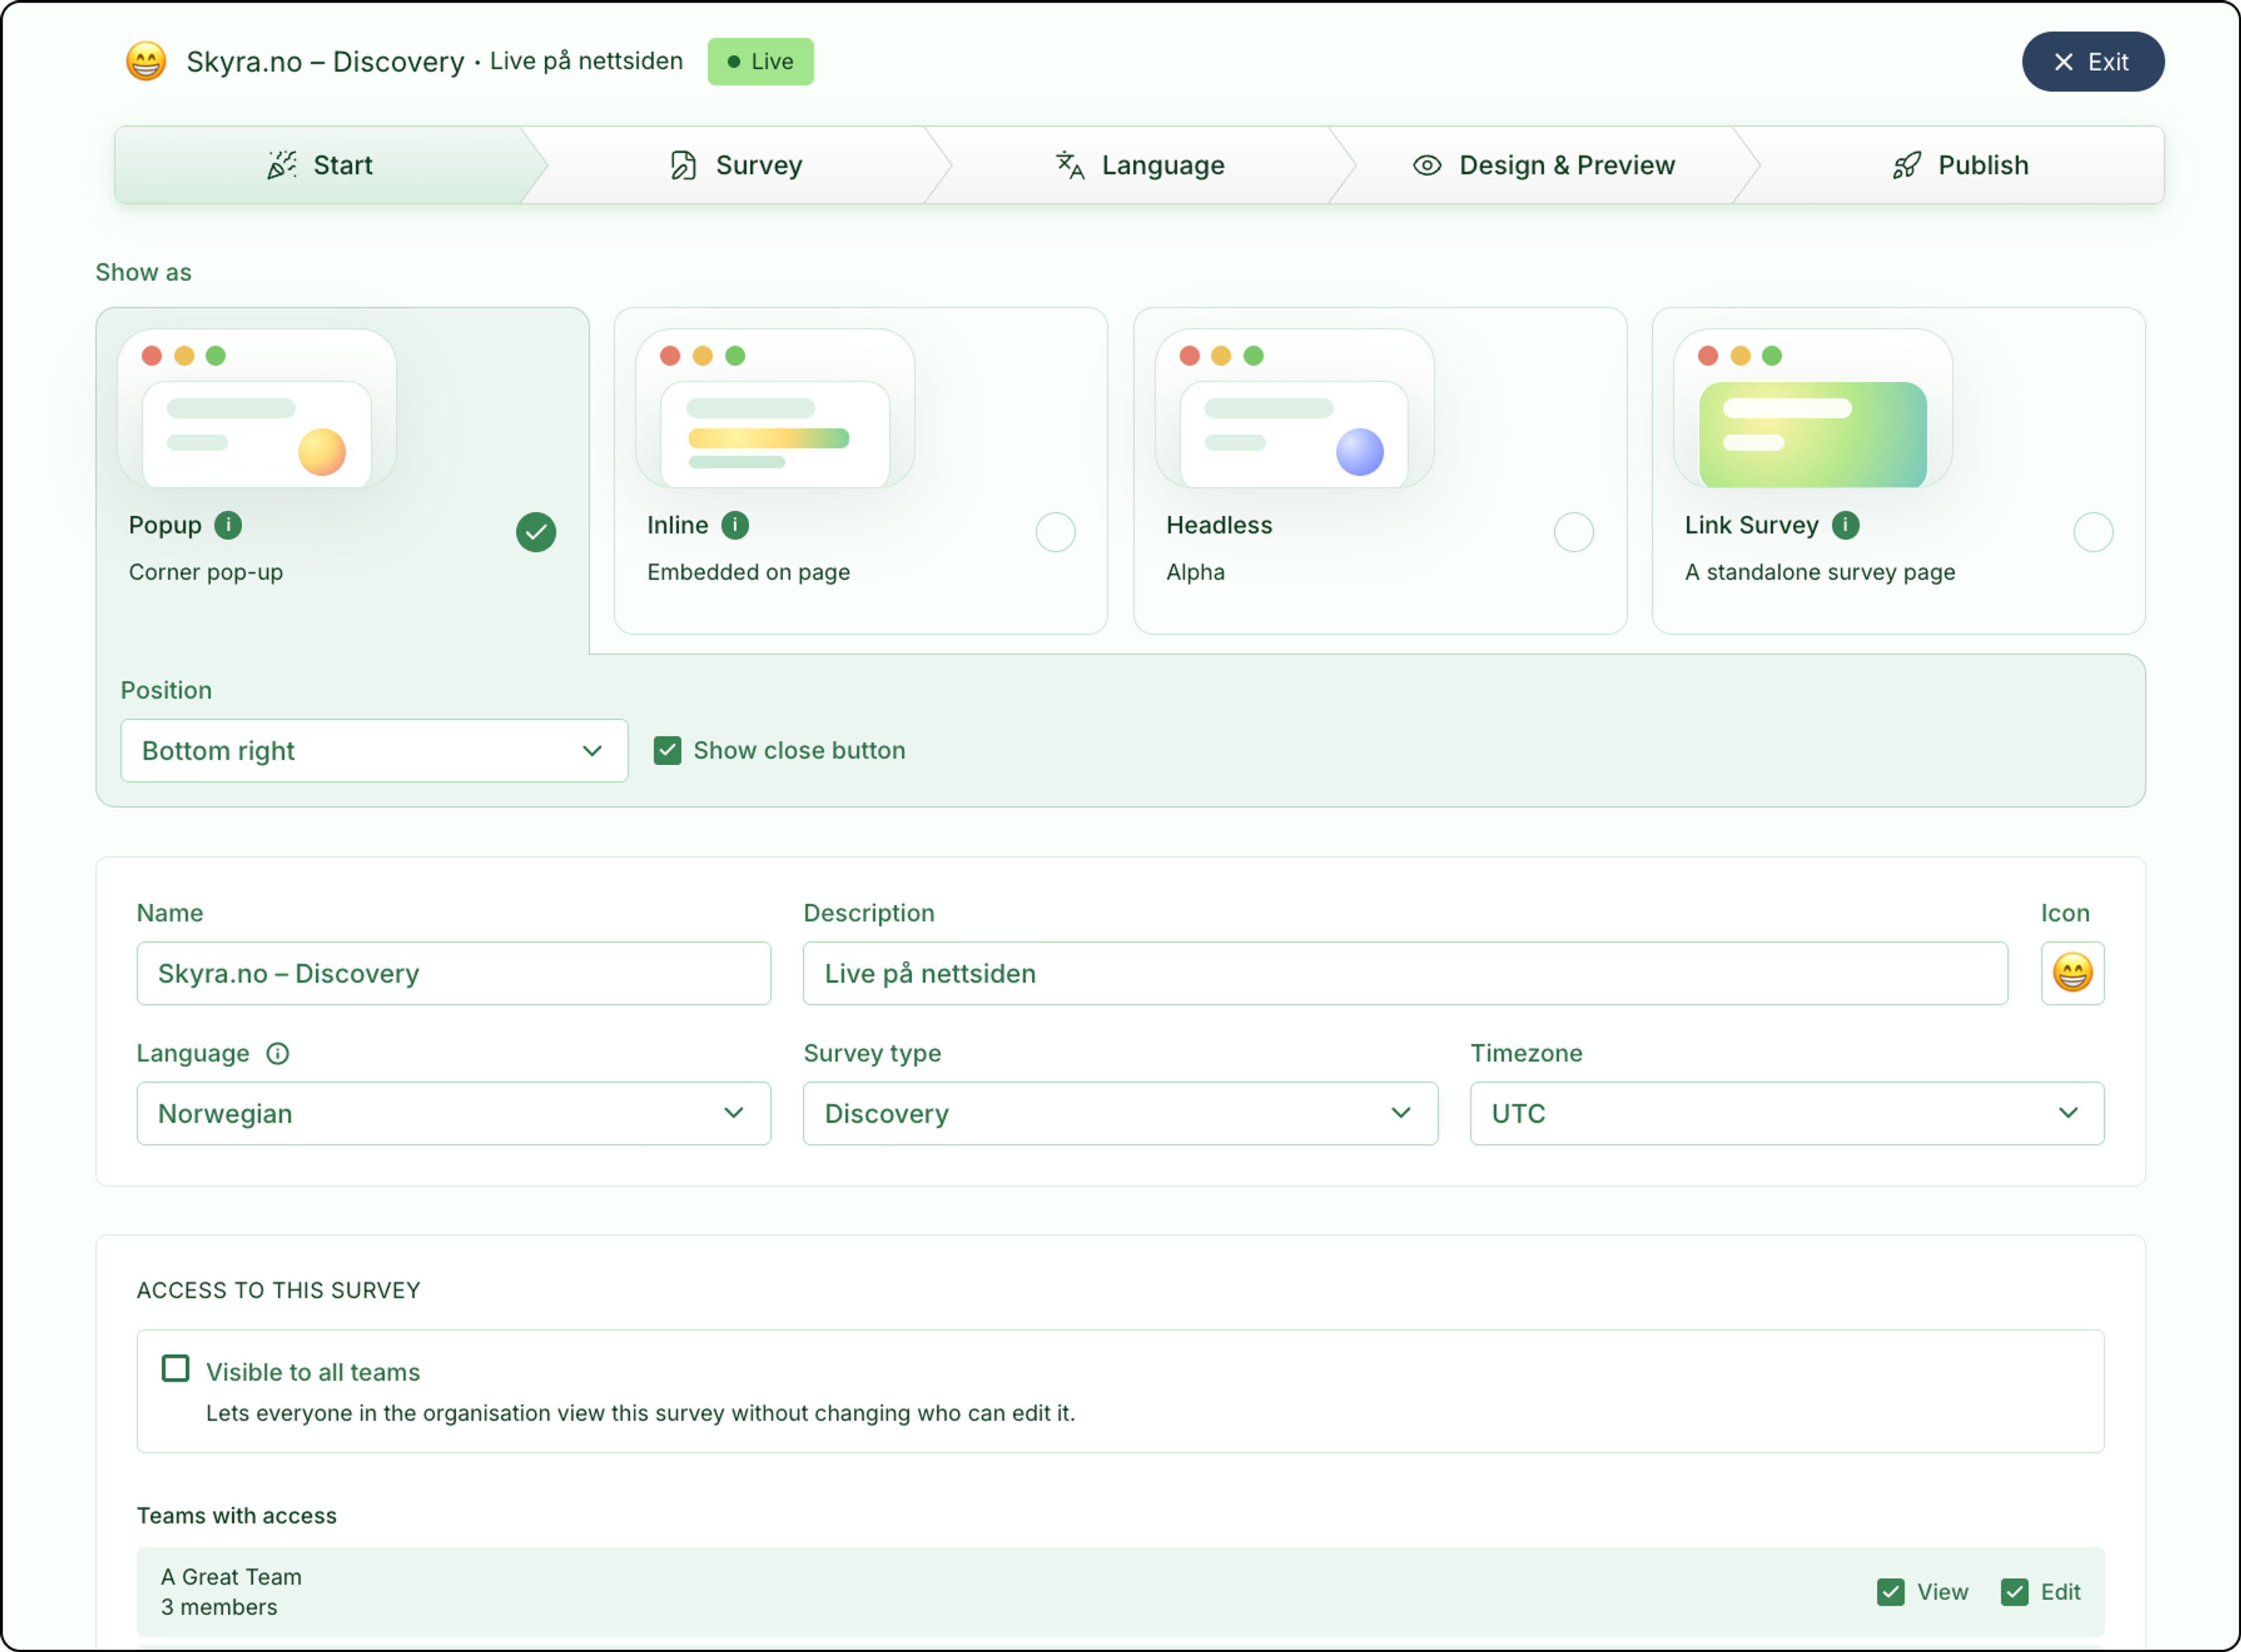2241x1652 pixels.
Task: Select the Headless radio option
Action: [x=1574, y=532]
